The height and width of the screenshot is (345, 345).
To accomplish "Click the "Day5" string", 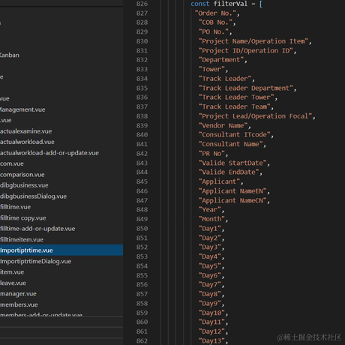I will (x=210, y=266).
